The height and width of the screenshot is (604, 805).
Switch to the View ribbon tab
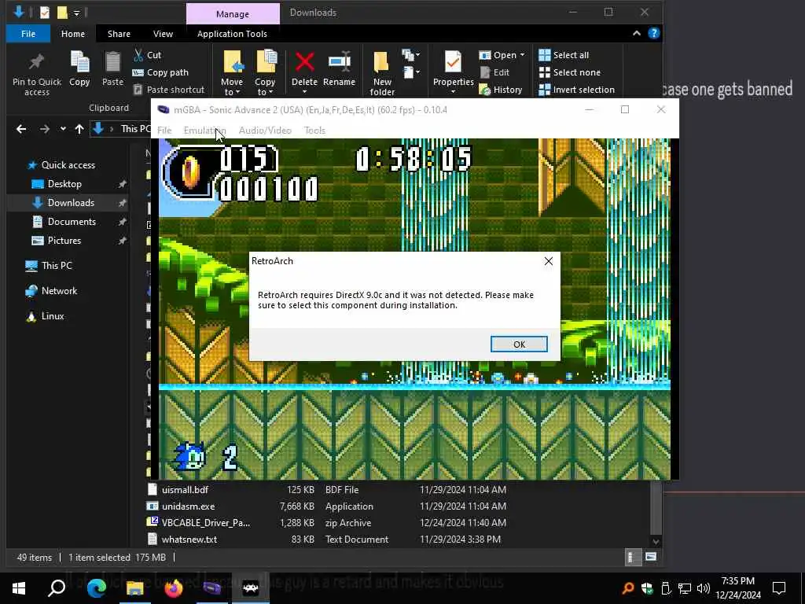(x=163, y=34)
